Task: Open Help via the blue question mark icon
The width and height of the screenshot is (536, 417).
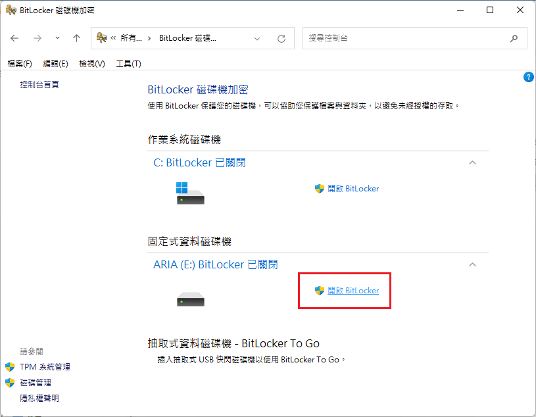Action: pyautogui.click(x=528, y=77)
